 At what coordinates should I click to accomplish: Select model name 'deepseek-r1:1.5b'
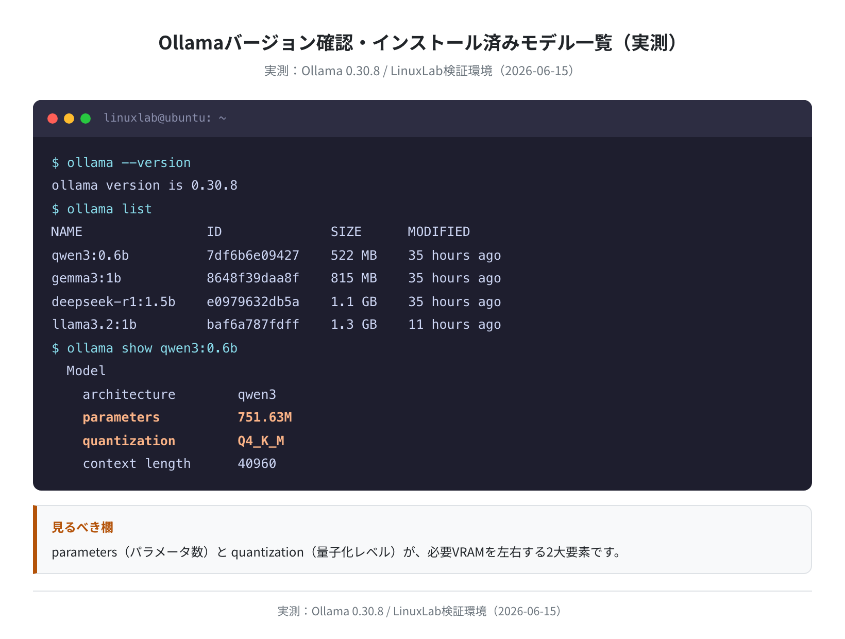tap(113, 302)
